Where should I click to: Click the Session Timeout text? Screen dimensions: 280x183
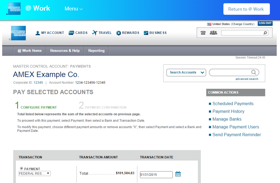250,57
